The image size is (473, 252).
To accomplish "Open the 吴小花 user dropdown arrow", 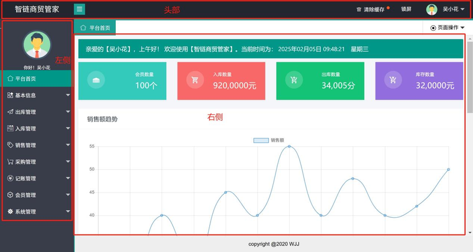I will click(x=462, y=9).
